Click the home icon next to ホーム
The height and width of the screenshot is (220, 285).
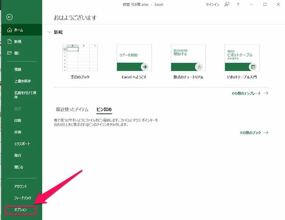click(x=9, y=30)
